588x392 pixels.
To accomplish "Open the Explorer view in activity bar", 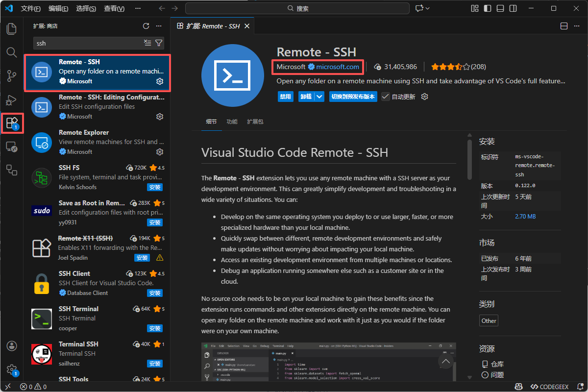I will click(11, 28).
